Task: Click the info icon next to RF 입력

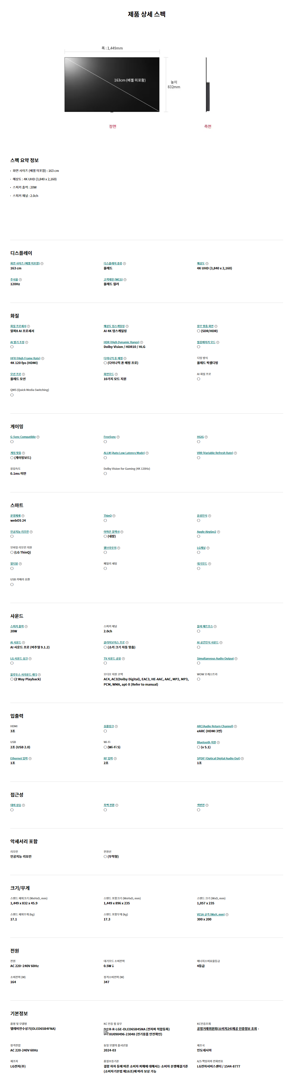Action: [x=115, y=758]
